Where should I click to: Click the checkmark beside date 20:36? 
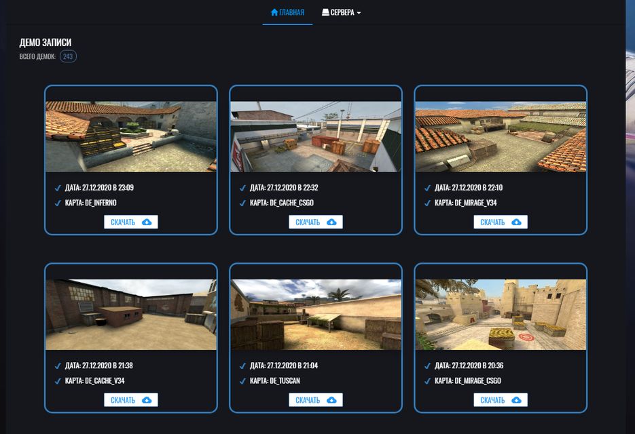pos(427,366)
